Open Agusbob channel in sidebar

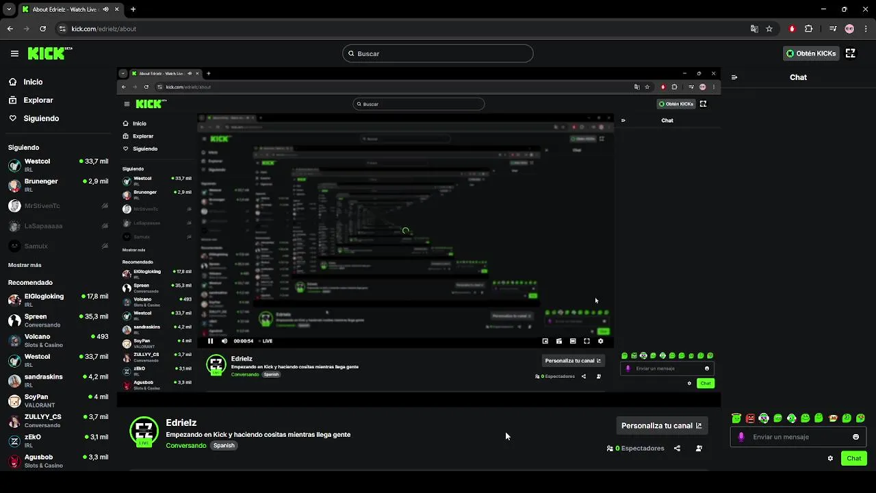57,461
